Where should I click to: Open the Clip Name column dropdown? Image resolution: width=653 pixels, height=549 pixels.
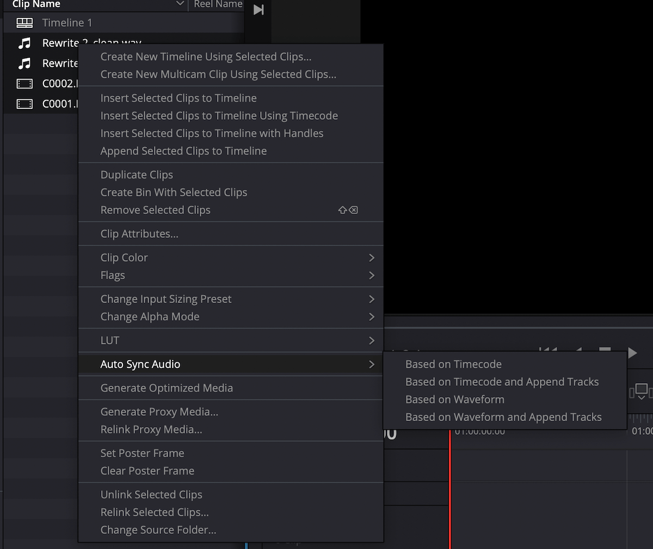180,4
